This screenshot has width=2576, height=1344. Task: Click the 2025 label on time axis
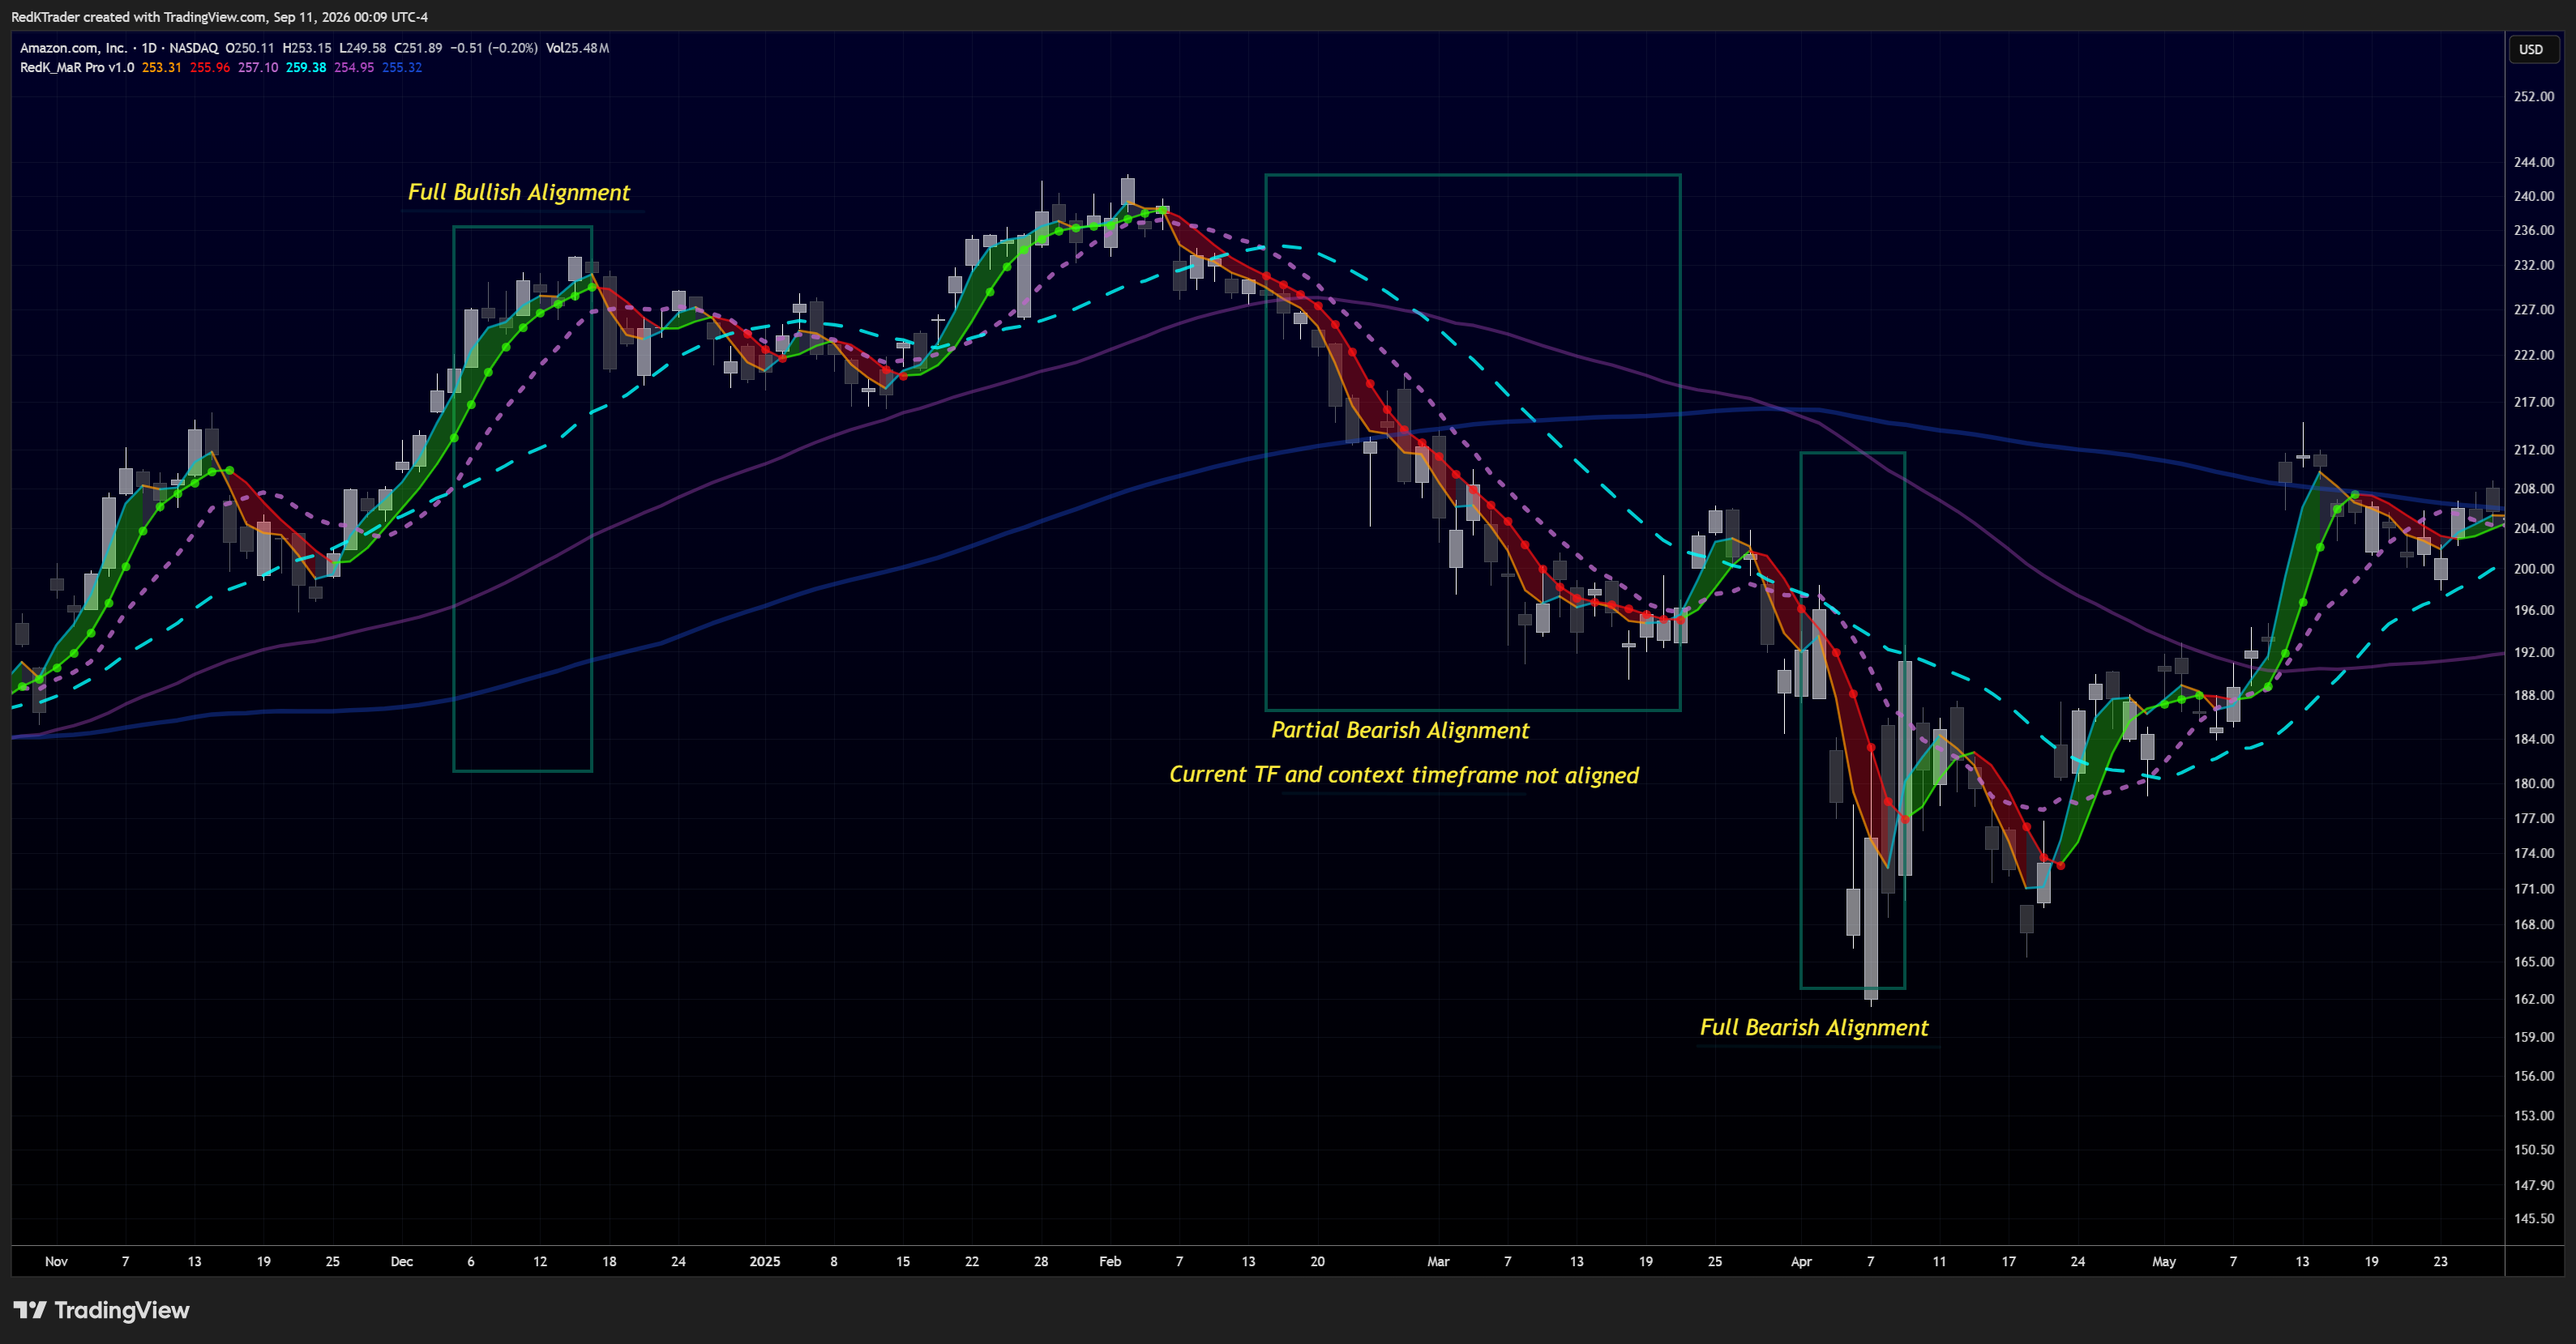(x=765, y=1262)
